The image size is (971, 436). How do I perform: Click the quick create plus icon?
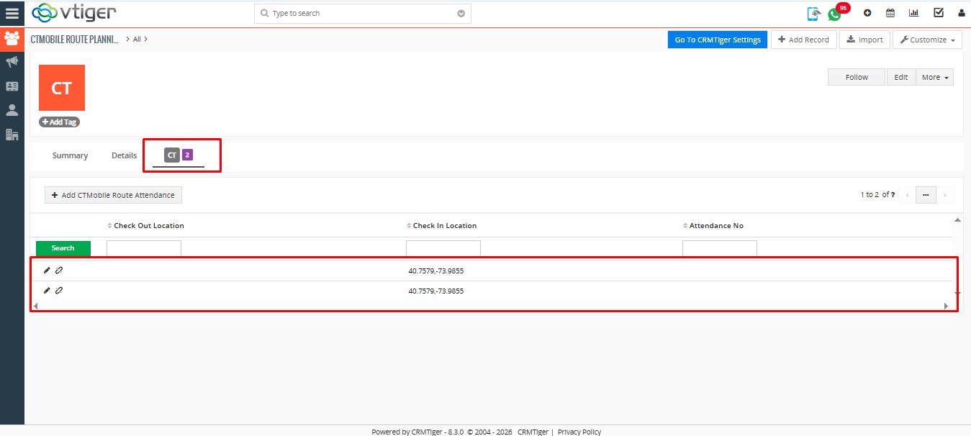[867, 13]
